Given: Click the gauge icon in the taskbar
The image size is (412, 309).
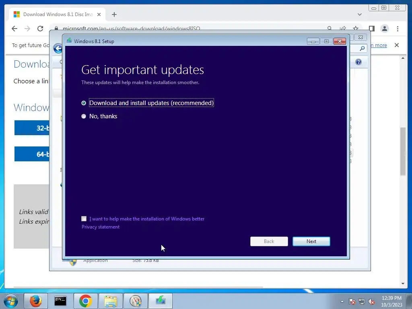Looking at the screenshot, I should 136,301.
